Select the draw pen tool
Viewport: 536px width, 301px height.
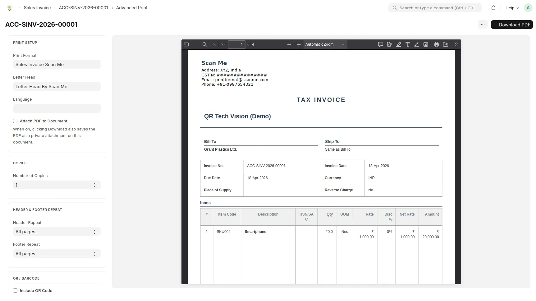tap(417, 44)
